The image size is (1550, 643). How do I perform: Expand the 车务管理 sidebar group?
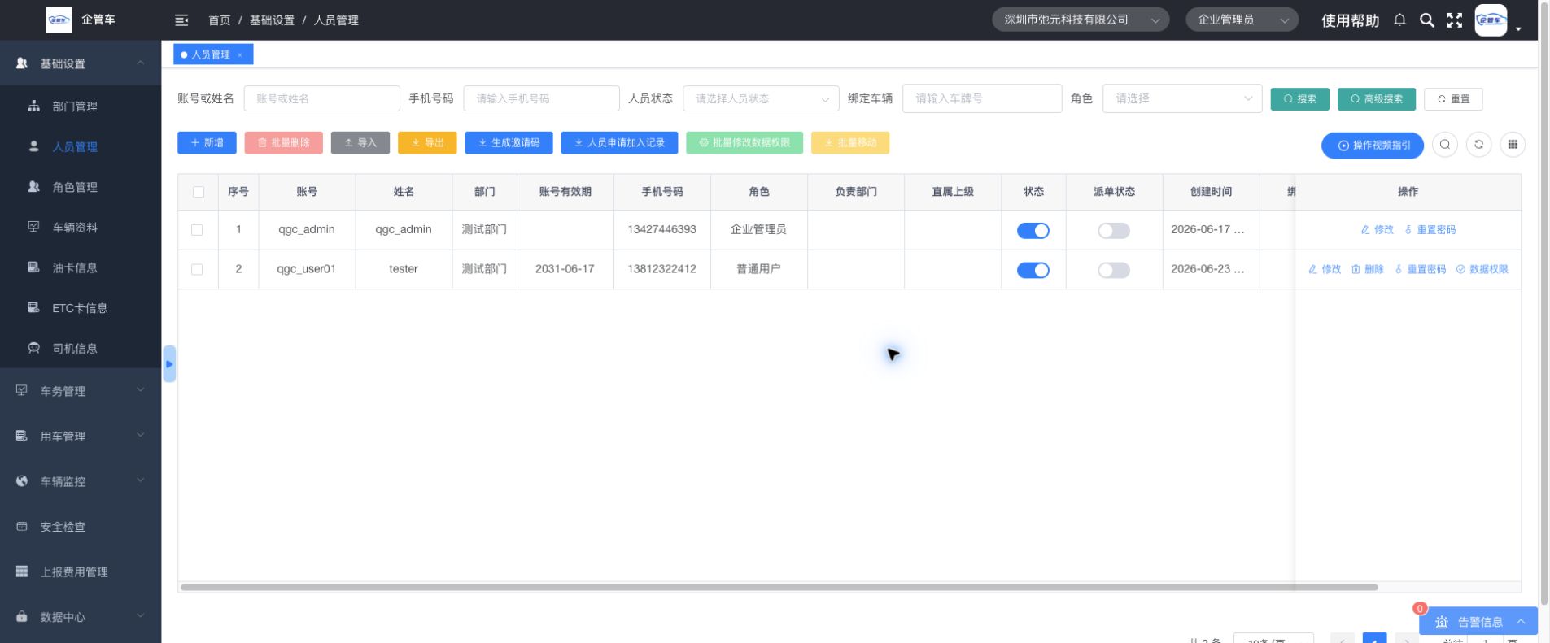[81, 391]
